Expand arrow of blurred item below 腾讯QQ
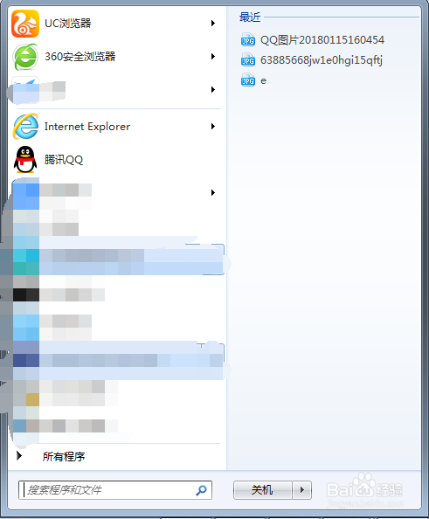This screenshot has width=429, height=519. 213,192
